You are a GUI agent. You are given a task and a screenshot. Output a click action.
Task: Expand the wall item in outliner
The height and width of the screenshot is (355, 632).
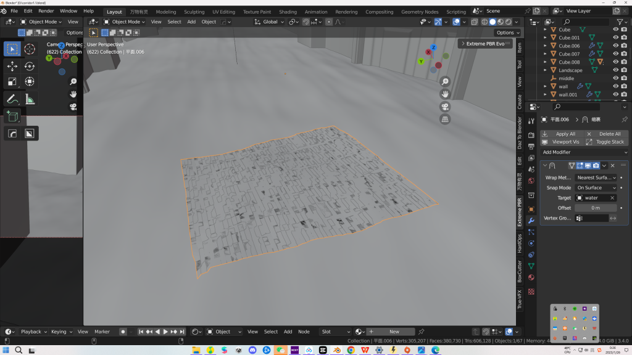[545, 86]
